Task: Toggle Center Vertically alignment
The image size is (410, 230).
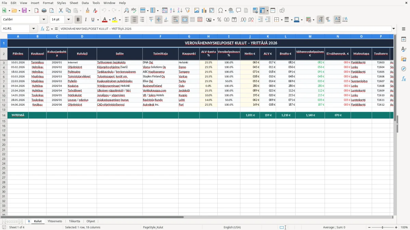Action: pos(159,20)
